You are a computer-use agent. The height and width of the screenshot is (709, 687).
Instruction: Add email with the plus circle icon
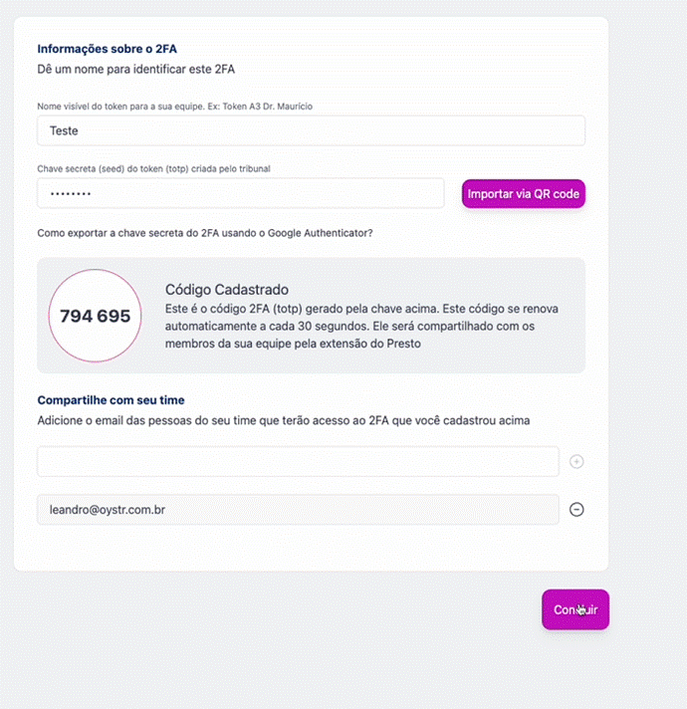coord(576,462)
